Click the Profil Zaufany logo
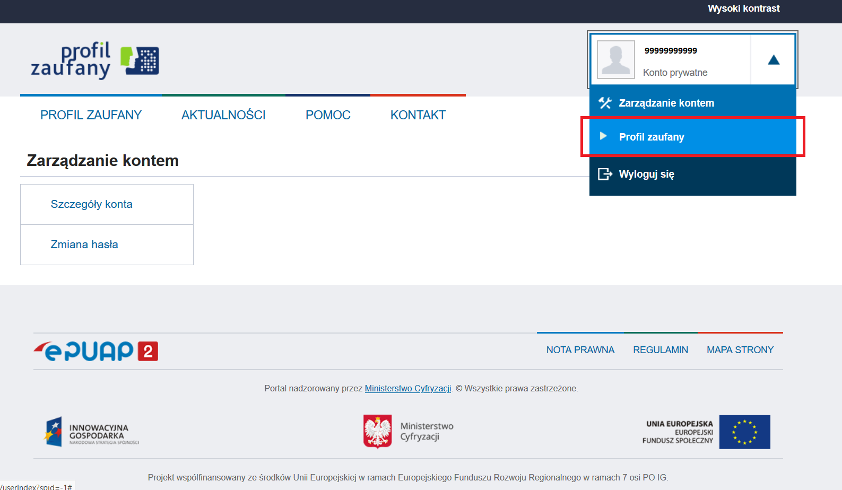Viewport: 842px width, 490px height. [95, 60]
